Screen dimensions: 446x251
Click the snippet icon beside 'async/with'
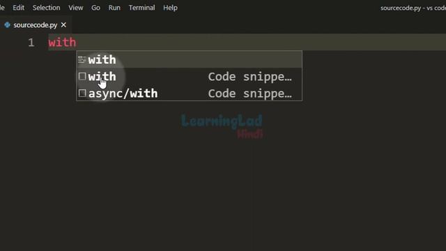coord(82,93)
